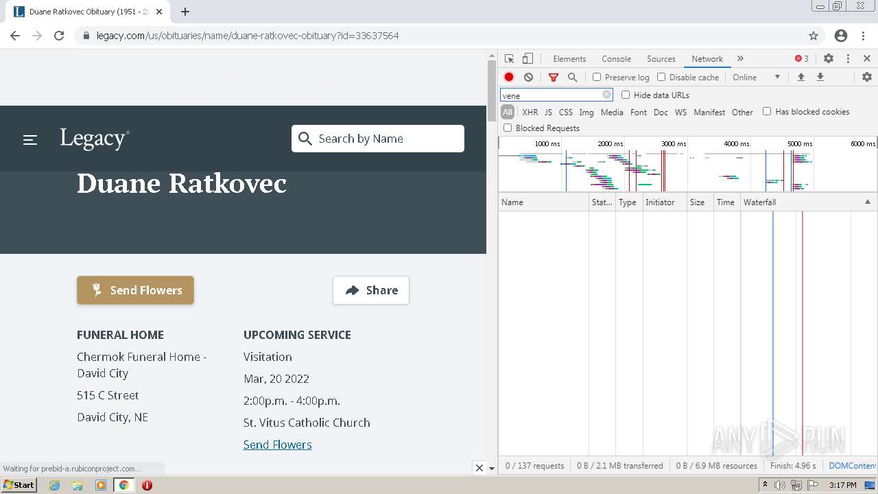Image resolution: width=878 pixels, height=494 pixels.
Task: Switch to the Elements tab
Action: [x=569, y=59]
